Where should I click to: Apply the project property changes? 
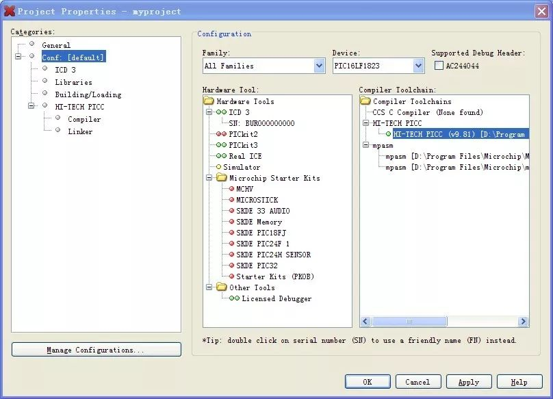tap(469, 382)
